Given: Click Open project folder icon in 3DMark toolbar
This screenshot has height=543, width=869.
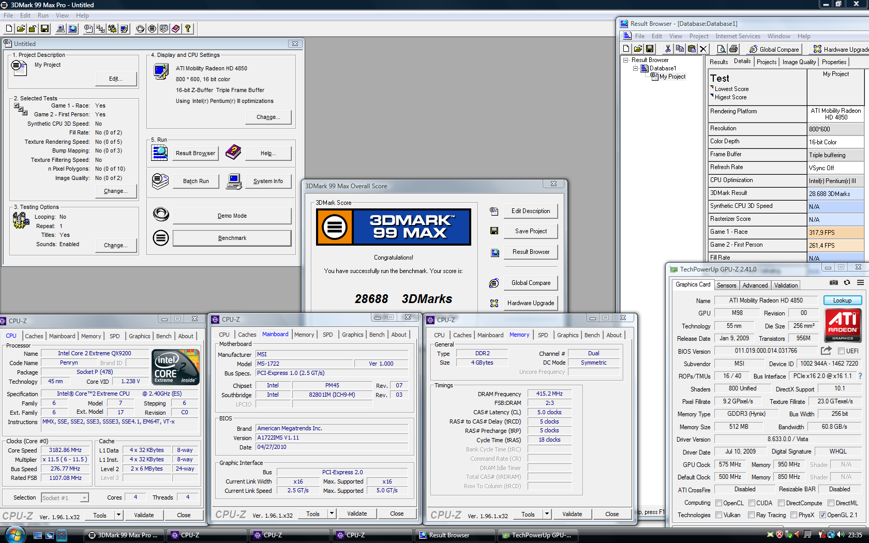Looking at the screenshot, I should 21,29.
